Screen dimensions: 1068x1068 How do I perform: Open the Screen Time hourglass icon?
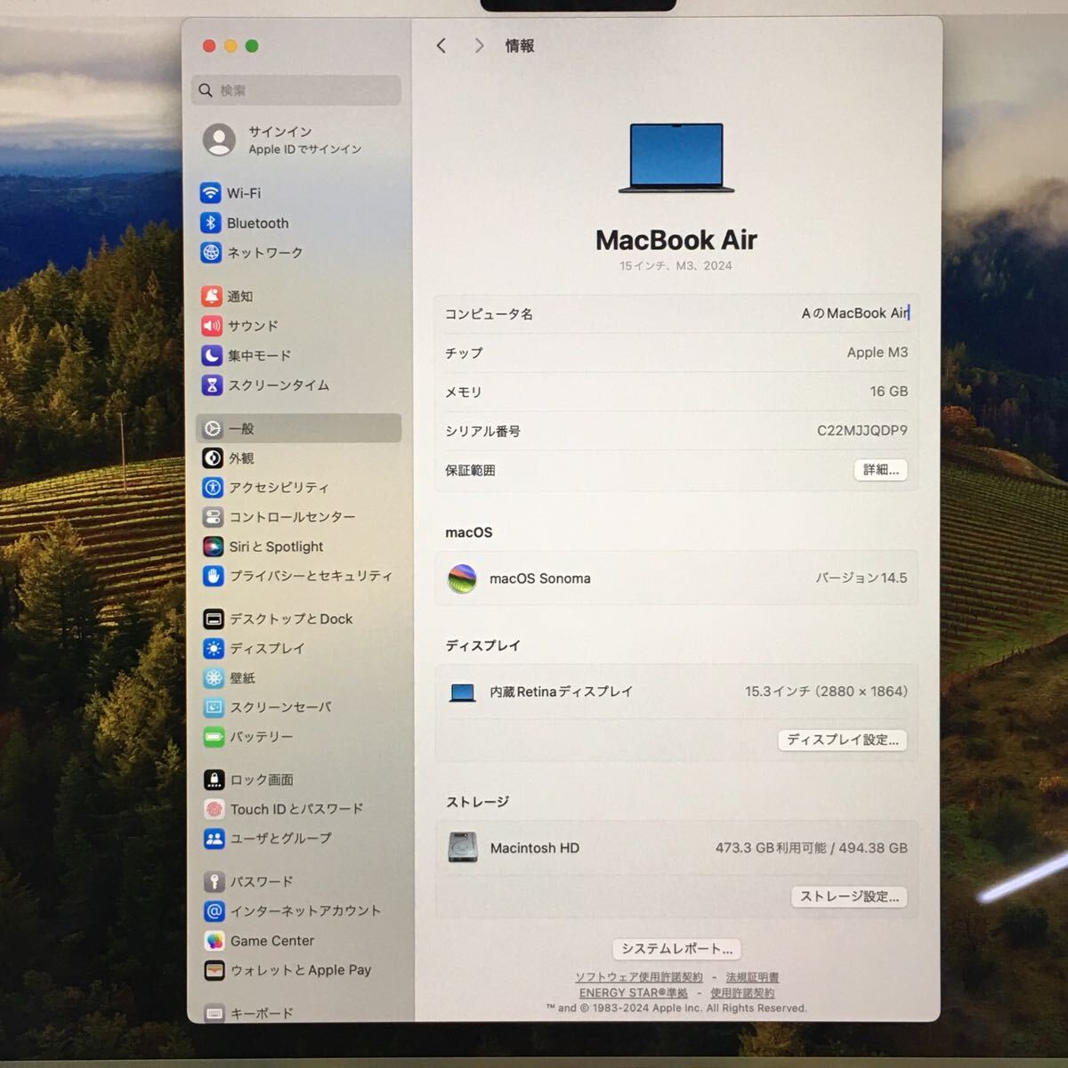click(x=212, y=385)
